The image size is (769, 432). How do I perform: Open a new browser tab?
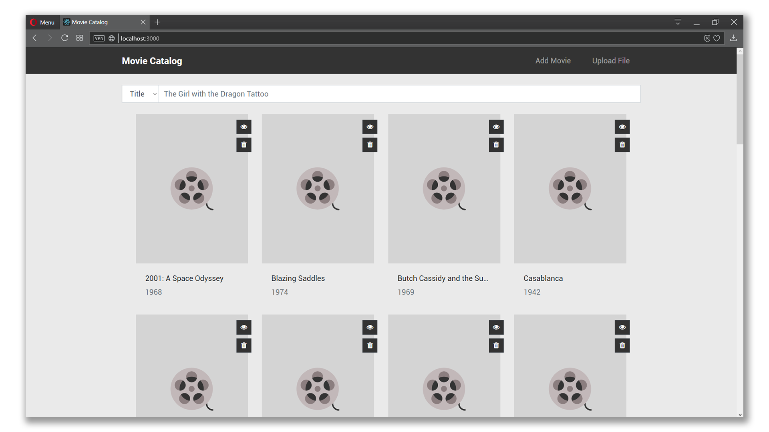(x=157, y=22)
